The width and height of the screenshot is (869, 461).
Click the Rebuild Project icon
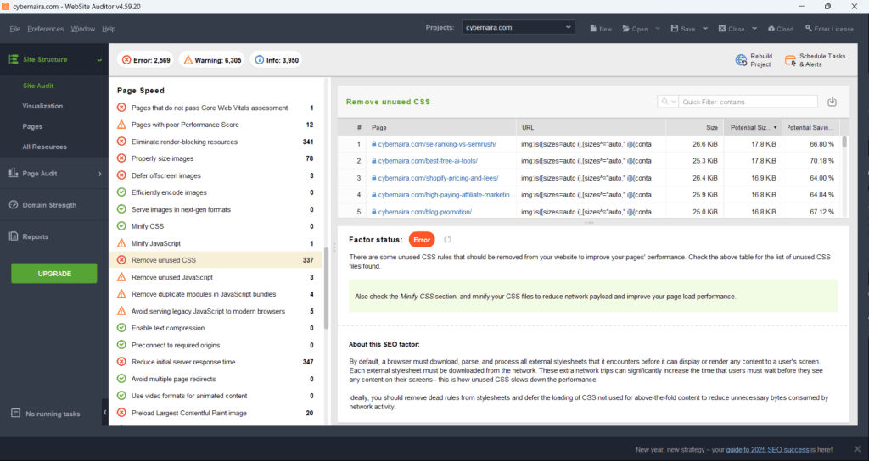(x=741, y=60)
